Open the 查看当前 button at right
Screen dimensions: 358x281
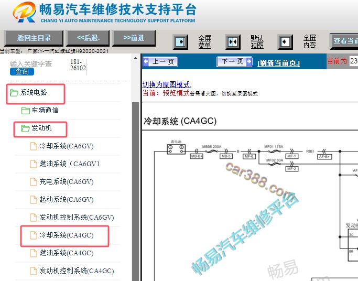point(344,41)
